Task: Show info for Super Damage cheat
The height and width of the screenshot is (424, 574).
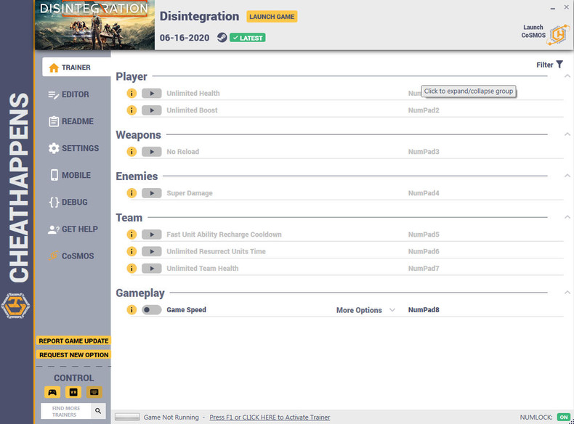Action: [132, 193]
